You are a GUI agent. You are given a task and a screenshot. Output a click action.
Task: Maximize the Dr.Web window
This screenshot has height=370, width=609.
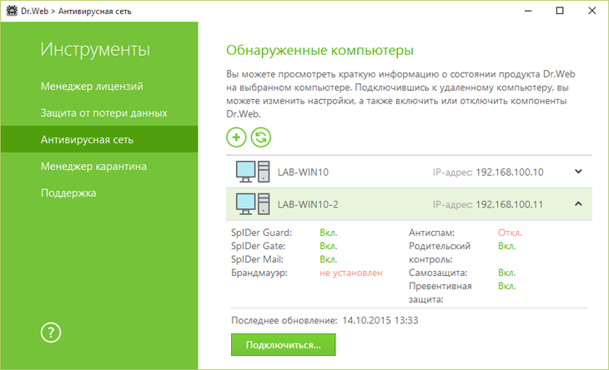(x=560, y=11)
